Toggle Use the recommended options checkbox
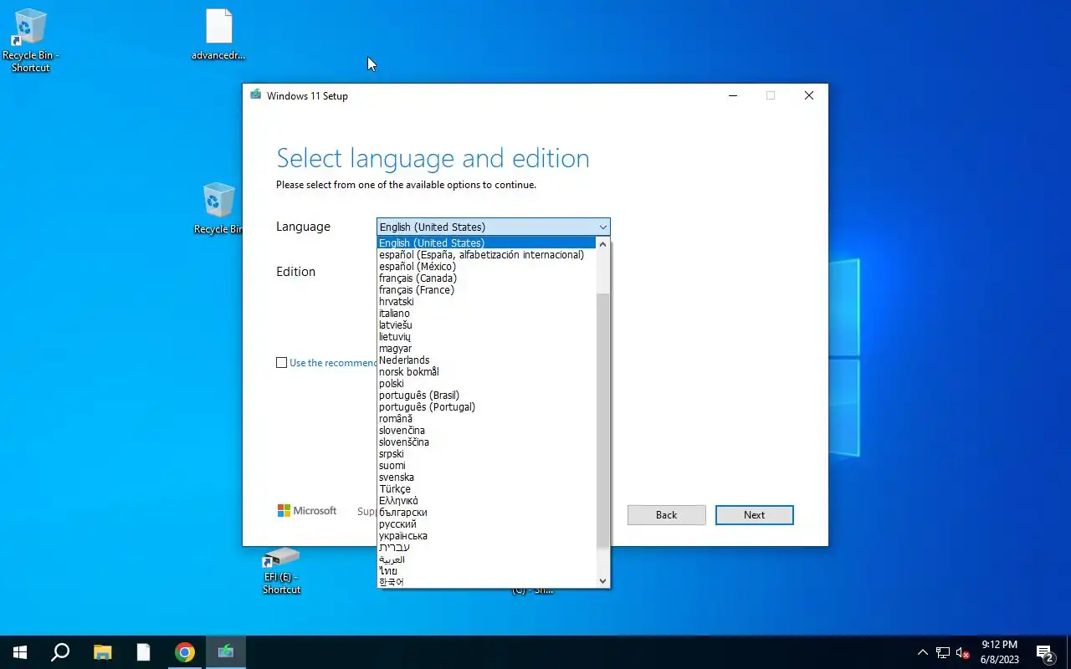Viewport: 1071px width, 669px height. [282, 363]
